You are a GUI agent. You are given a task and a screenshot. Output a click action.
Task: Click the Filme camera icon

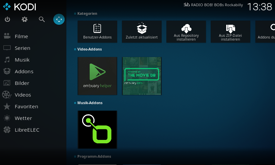pos(7,36)
